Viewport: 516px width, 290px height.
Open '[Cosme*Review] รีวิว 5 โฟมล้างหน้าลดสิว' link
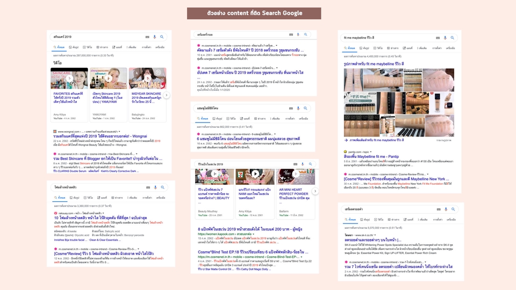pos(104,253)
